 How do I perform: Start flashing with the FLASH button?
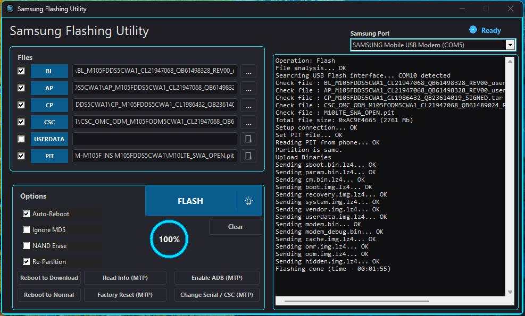tap(190, 201)
